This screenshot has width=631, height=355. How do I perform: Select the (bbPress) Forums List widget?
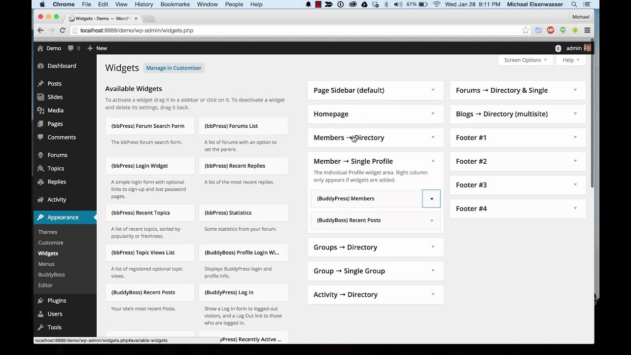[243, 126]
